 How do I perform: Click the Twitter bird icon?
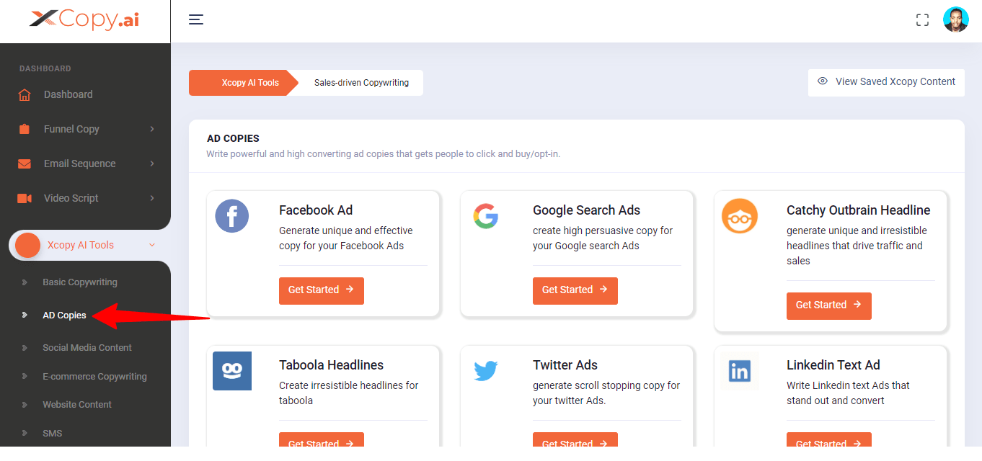[x=485, y=371]
